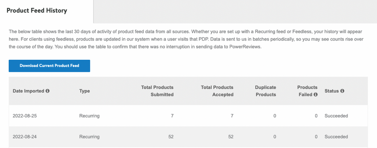Click Recurring type in the 2022-08-25 row
377x148 pixels.
tap(89, 116)
